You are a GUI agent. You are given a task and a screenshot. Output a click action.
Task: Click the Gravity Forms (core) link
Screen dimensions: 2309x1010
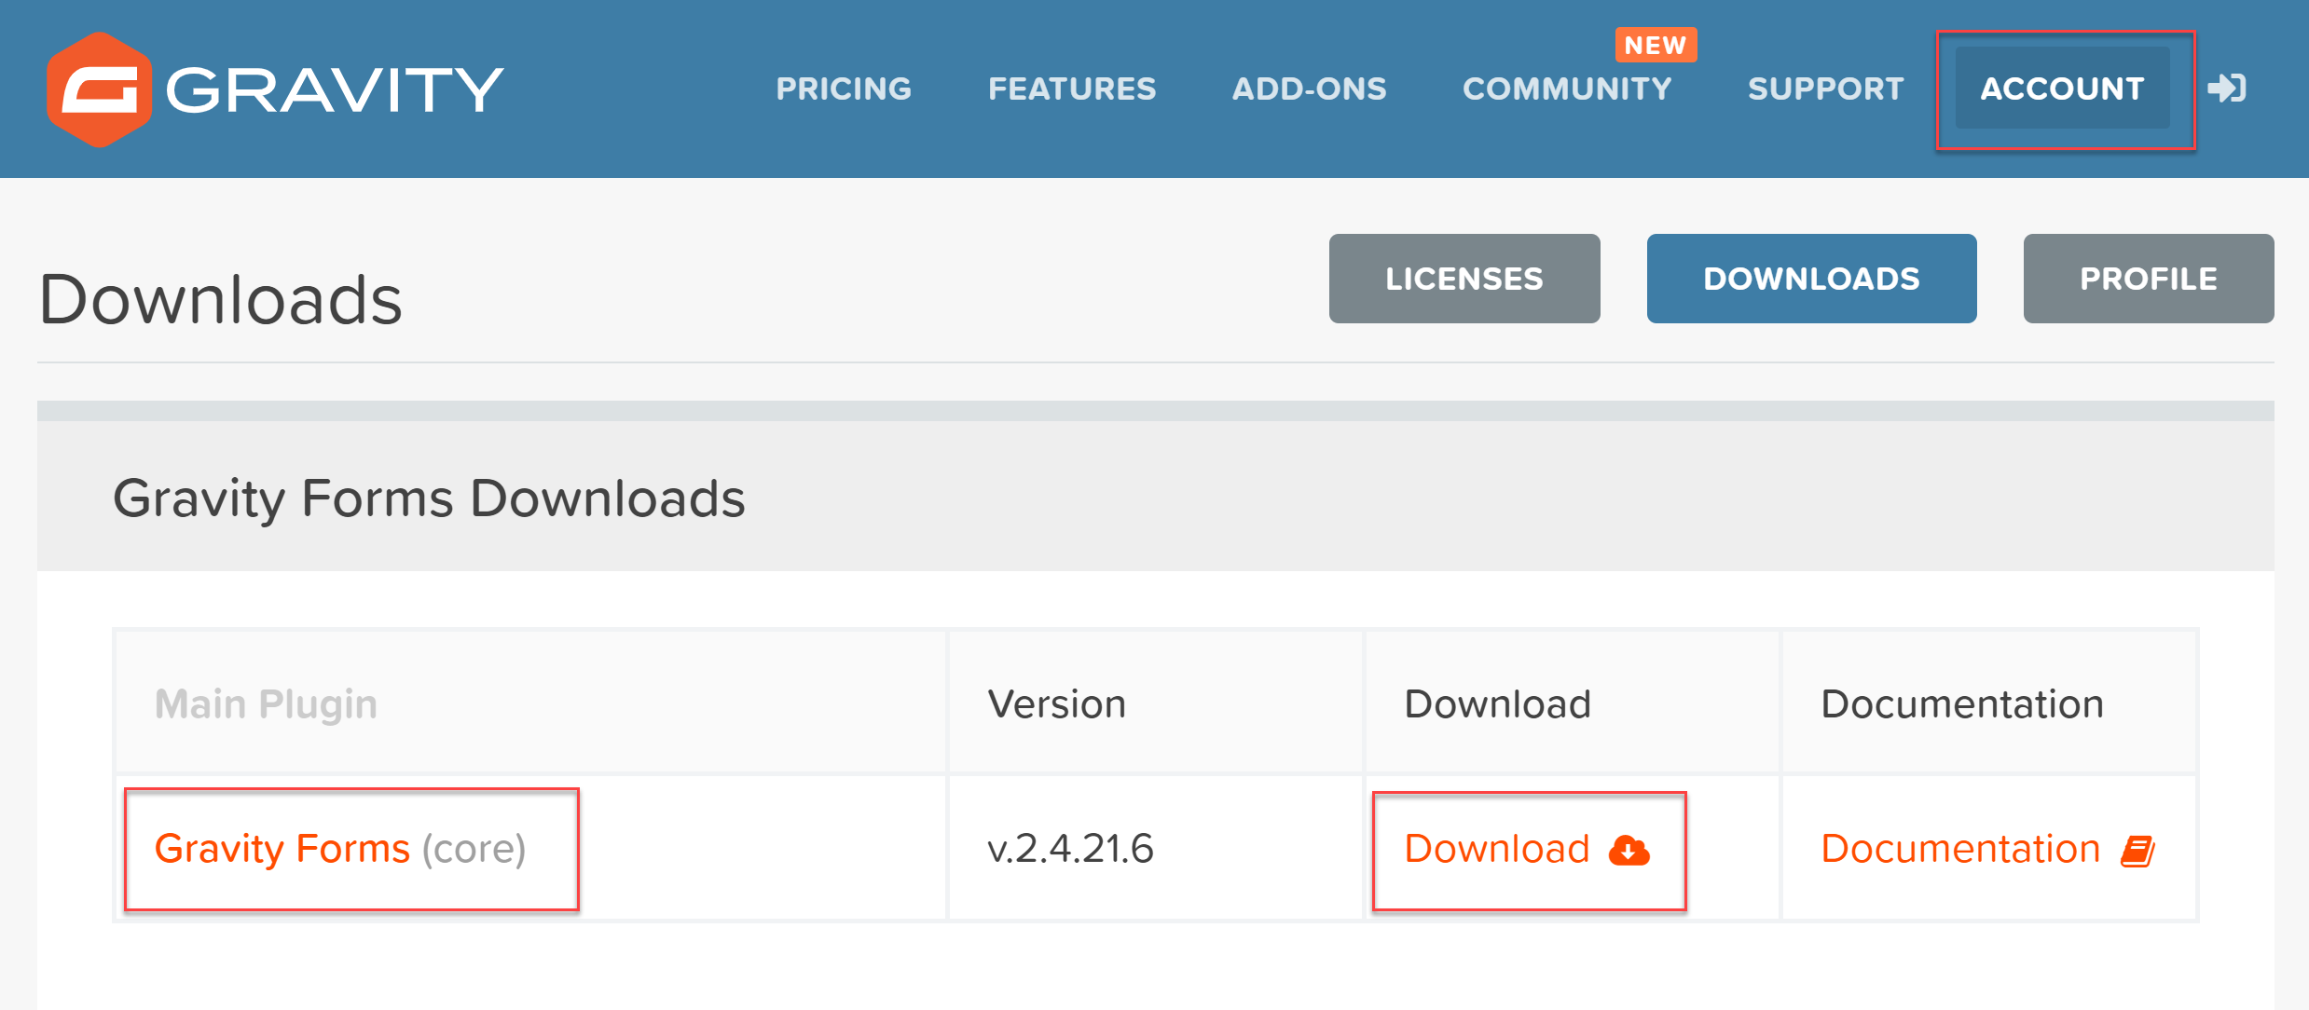340,849
